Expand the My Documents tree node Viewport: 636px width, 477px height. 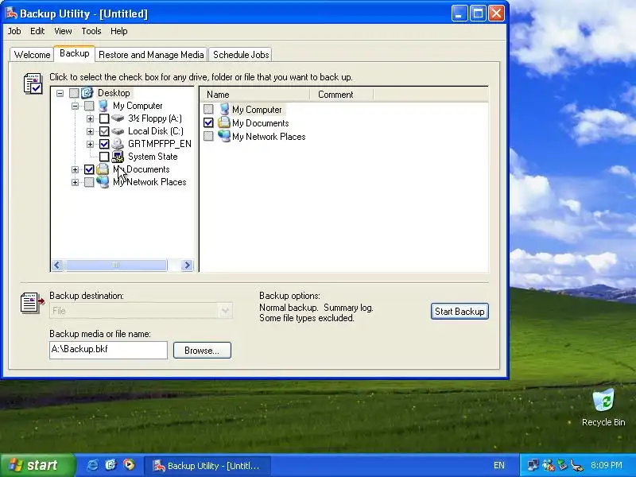point(75,169)
